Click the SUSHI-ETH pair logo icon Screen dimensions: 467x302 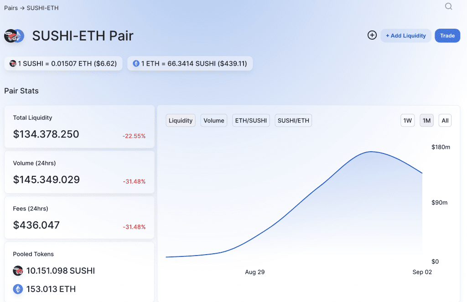tap(14, 36)
